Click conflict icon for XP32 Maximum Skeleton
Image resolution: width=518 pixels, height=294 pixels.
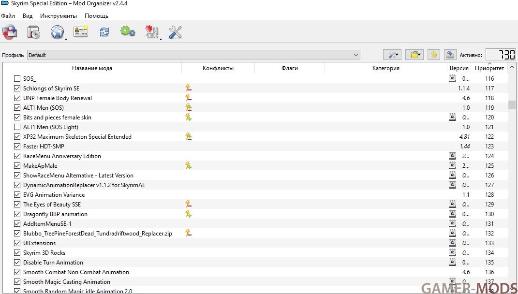(188, 136)
